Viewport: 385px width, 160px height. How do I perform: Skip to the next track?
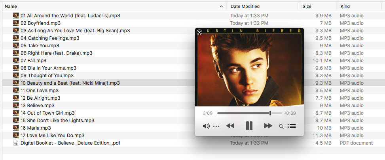268,126
